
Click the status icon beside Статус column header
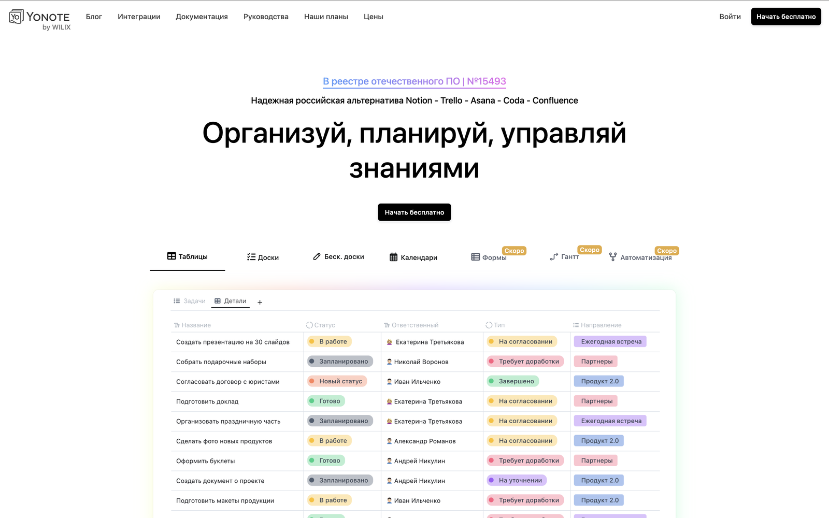310,325
